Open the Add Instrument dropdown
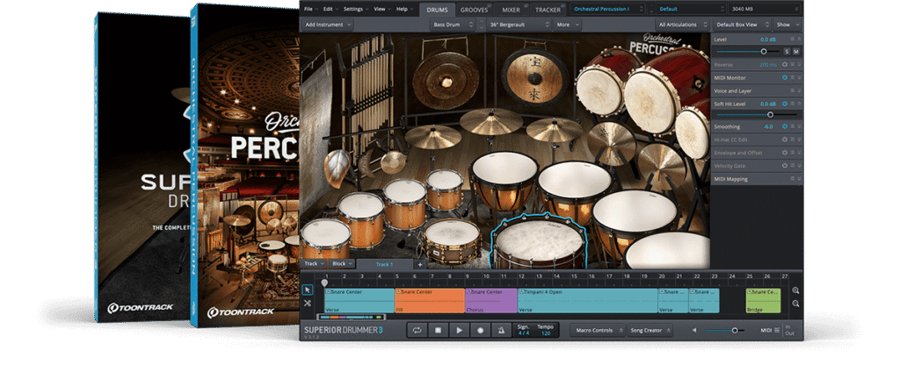Viewport: 900px width, 365px height. pos(328,25)
